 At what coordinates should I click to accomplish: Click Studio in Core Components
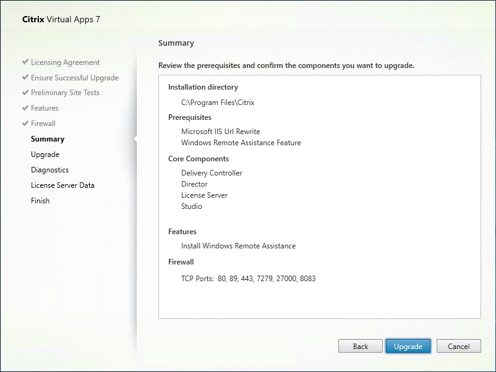(x=191, y=206)
